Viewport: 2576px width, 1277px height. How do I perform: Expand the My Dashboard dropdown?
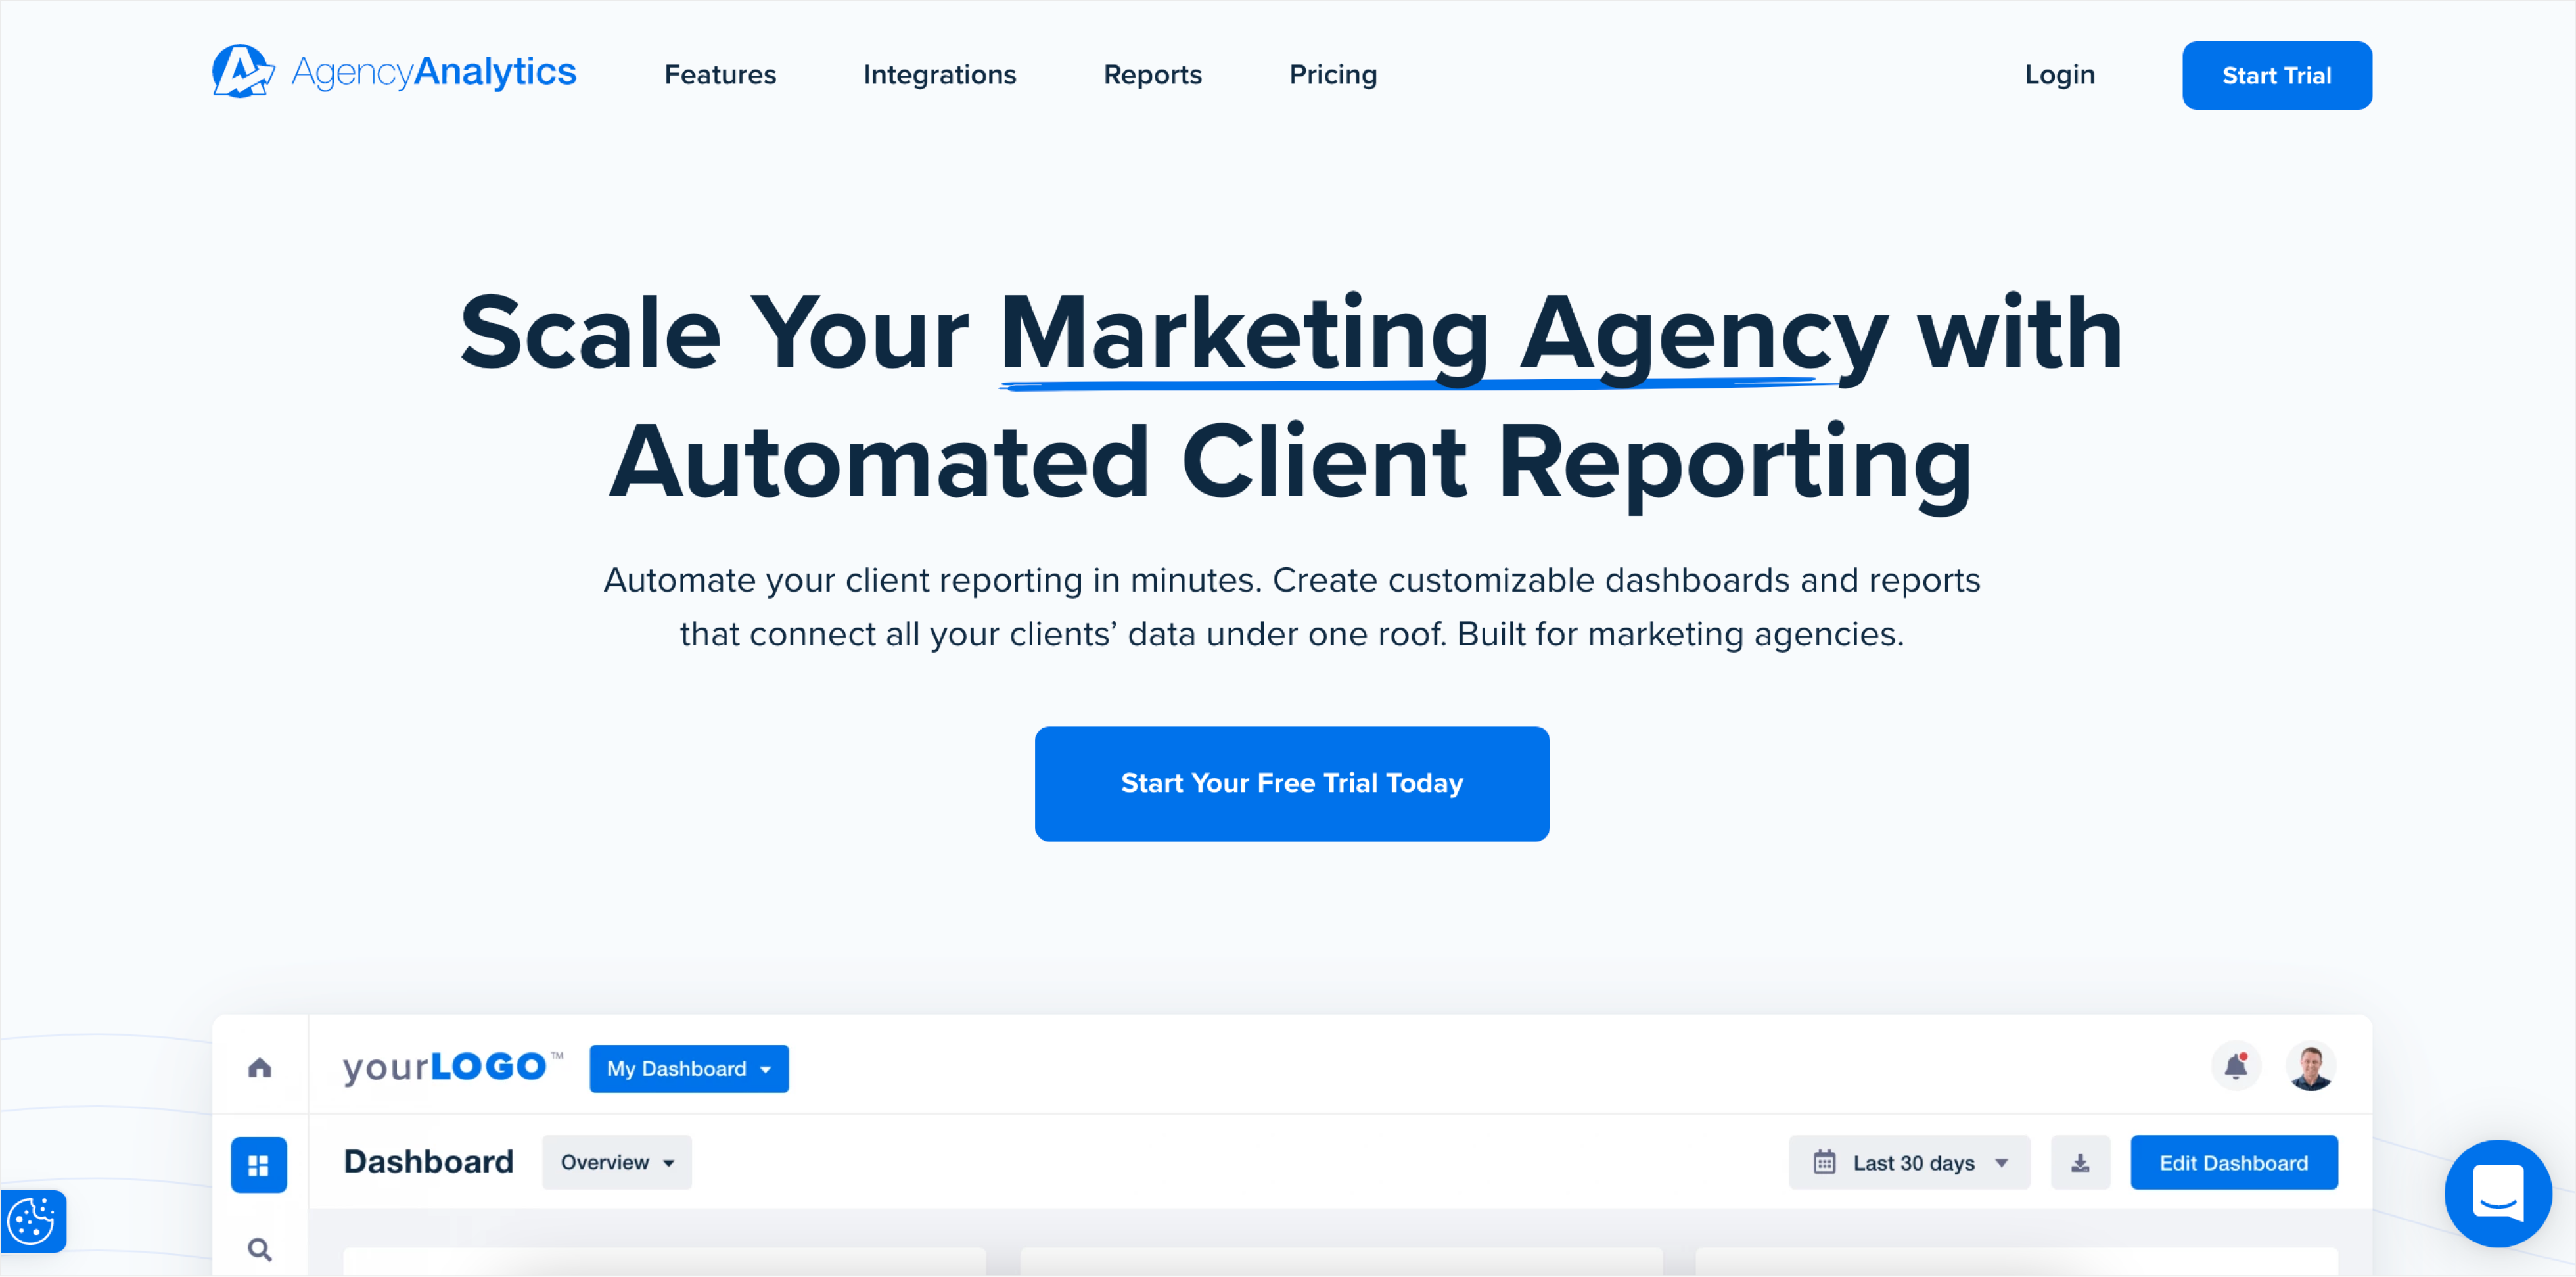[689, 1067]
